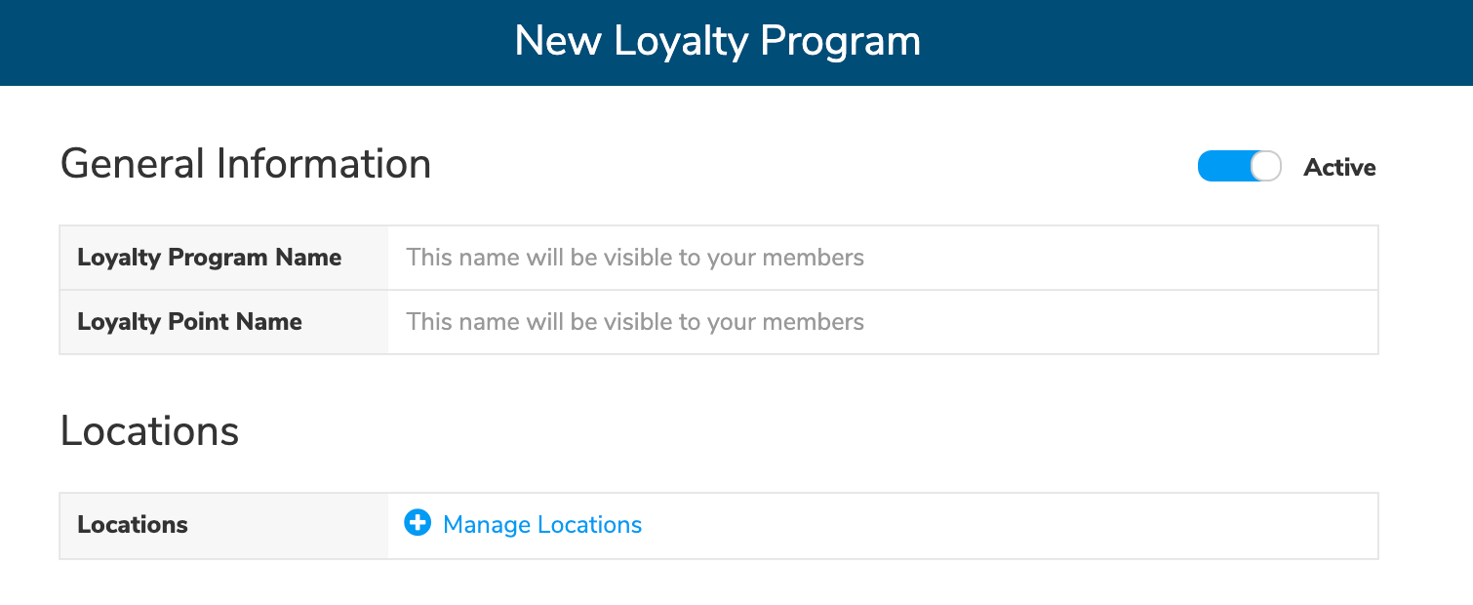Click the blue plus icon beside Manage Locations
This screenshot has height=605, width=1473.
click(417, 523)
